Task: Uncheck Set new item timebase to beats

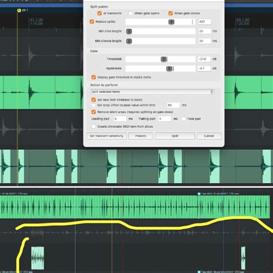Action: pos(93,100)
